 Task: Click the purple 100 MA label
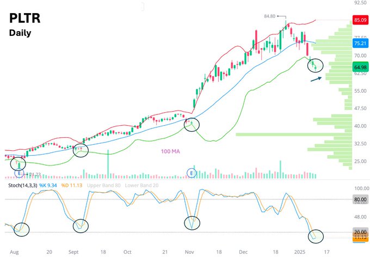[x=170, y=151]
